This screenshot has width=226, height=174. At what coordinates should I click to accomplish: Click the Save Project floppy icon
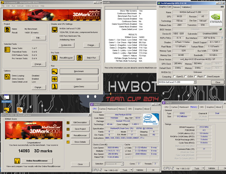[68, 129]
